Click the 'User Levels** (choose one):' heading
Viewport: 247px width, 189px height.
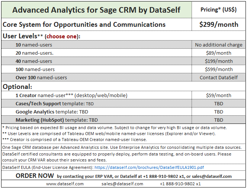pos(41,36)
